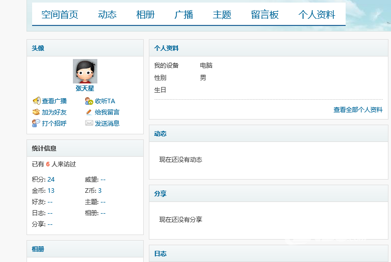The image size is (391, 262).
Task: Click the username 张天星
Action: pyautogui.click(x=85, y=89)
